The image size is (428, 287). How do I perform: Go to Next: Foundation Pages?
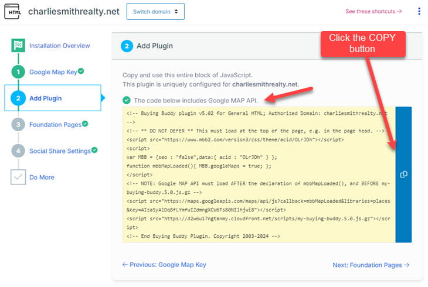click(x=371, y=265)
